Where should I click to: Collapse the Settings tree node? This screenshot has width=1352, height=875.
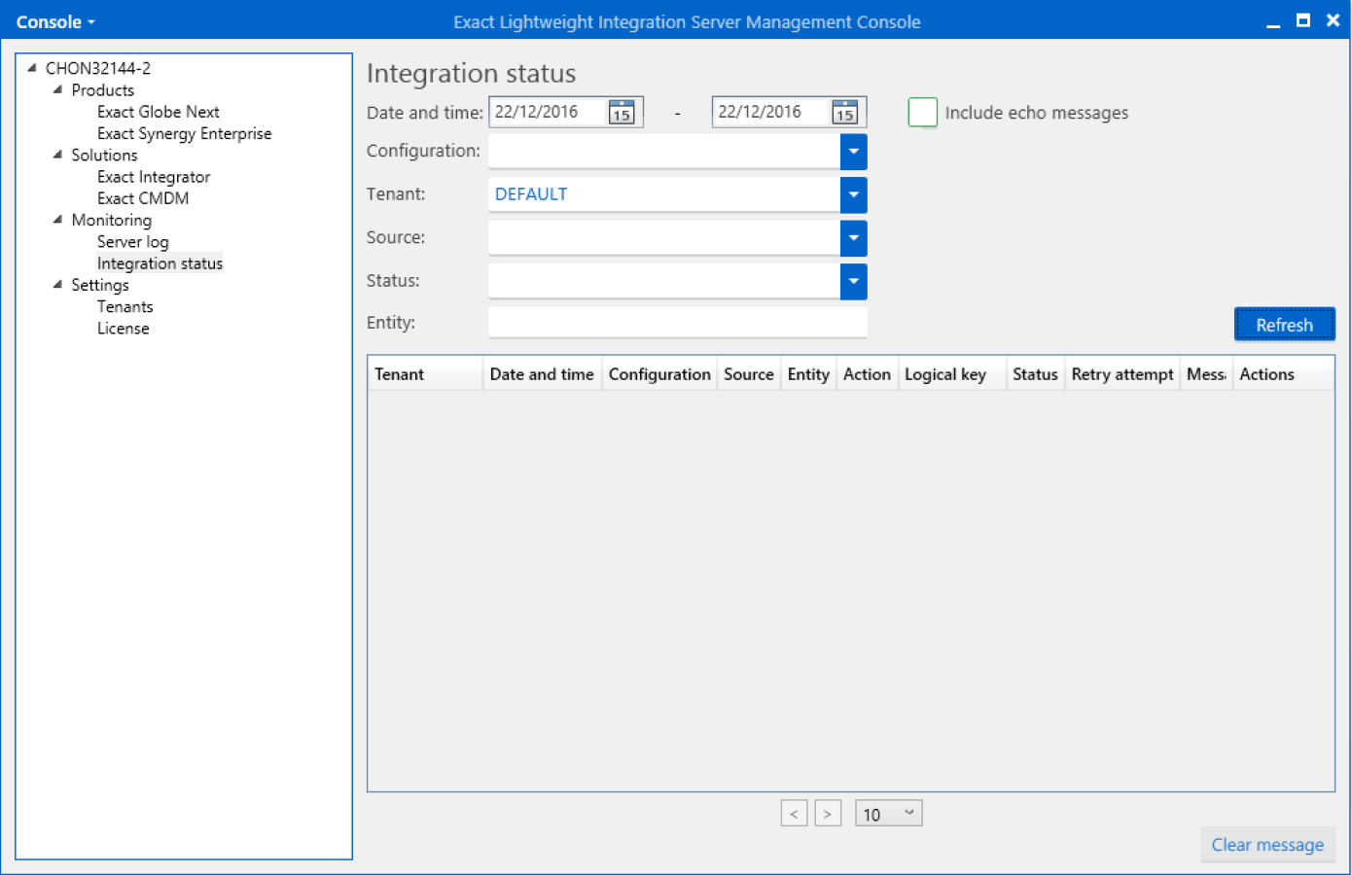point(57,285)
